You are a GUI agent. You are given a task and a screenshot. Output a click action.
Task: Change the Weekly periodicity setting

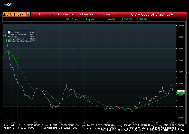click(111, 19)
